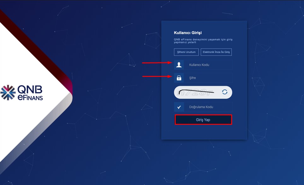
Task: Click the QNB star emblem logo
Action: point(8,93)
